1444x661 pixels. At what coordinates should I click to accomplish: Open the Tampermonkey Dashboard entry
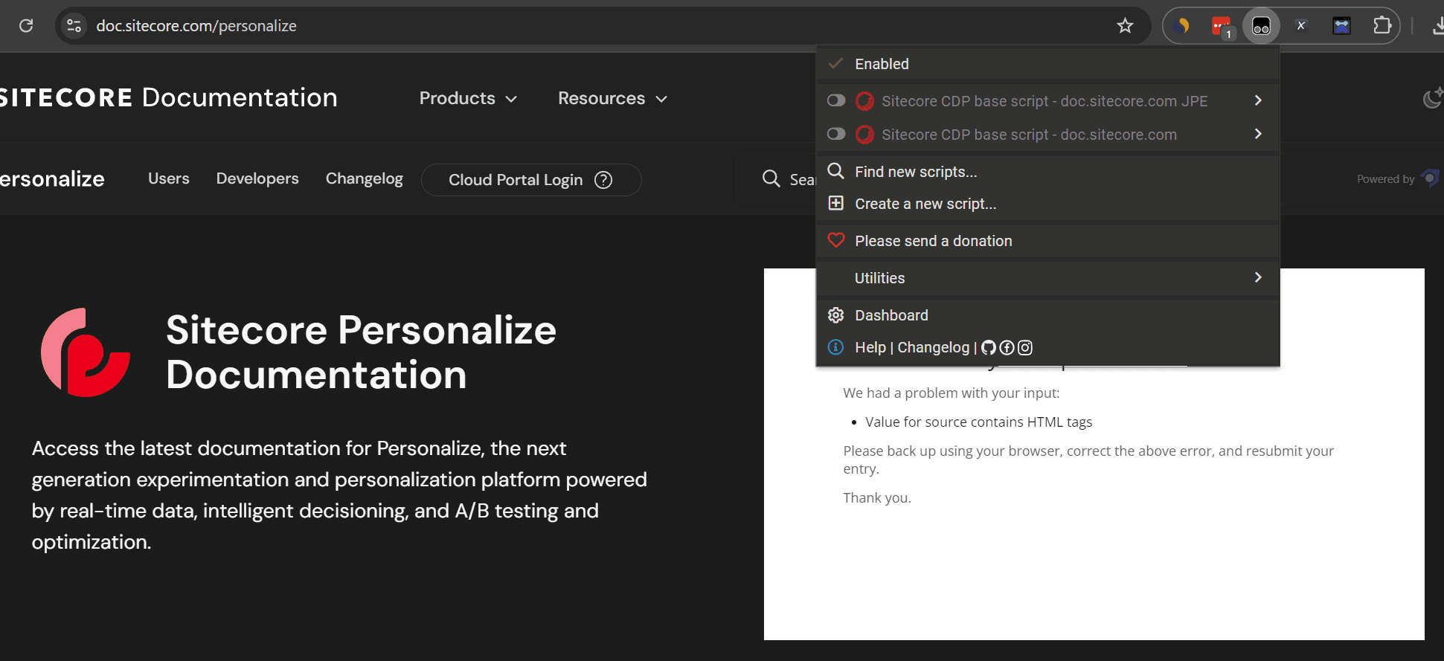click(1047, 315)
